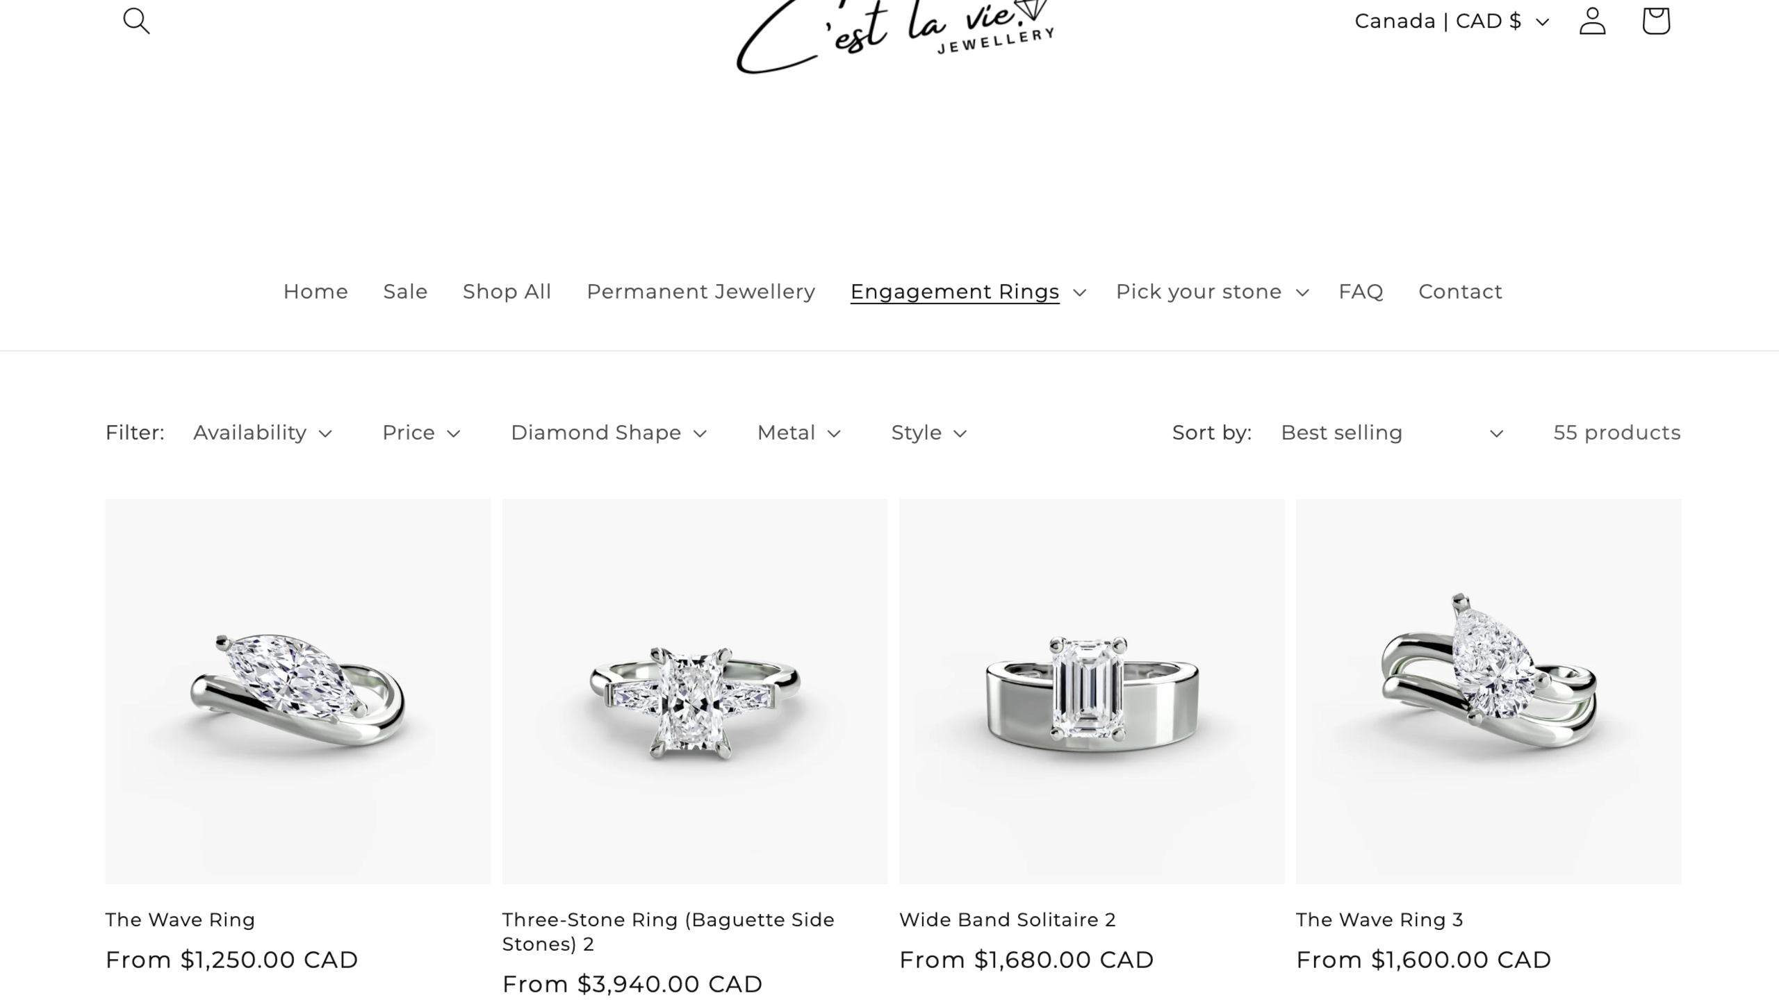The image size is (1779, 1000).
Task: Open the Wave Ring marquise product image
Action: (297, 691)
